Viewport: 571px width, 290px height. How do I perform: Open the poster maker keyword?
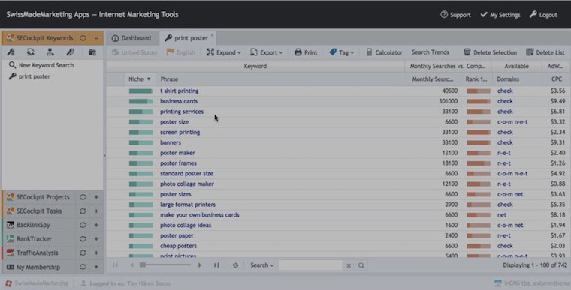(177, 153)
